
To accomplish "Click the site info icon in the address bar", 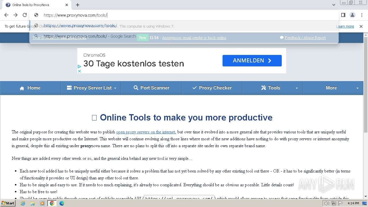I will (36, 15).
